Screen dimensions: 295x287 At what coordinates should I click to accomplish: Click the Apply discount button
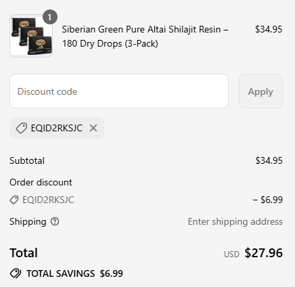(260, 91)
